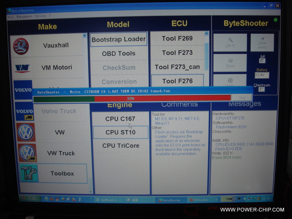Select VM Motori make
Image resolution: width=292 pixels, height=219 pixels.
[57, 68]
